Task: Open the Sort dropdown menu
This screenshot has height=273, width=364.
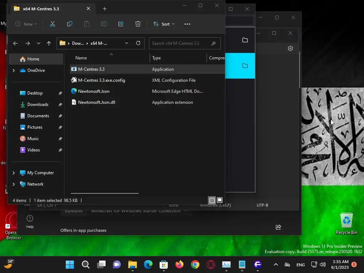Action: click(164, 24)
